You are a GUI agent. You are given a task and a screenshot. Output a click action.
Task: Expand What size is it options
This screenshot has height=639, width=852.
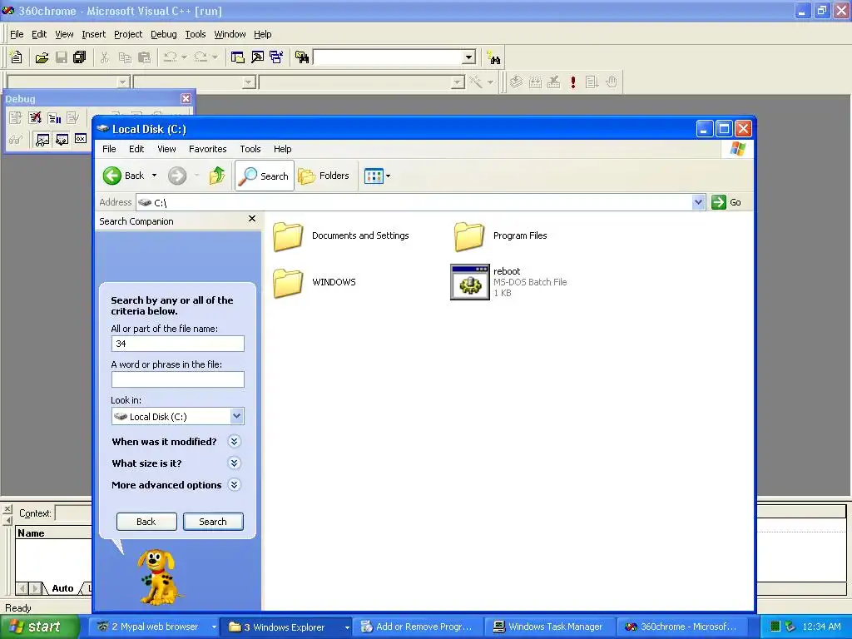click(234, 463)
